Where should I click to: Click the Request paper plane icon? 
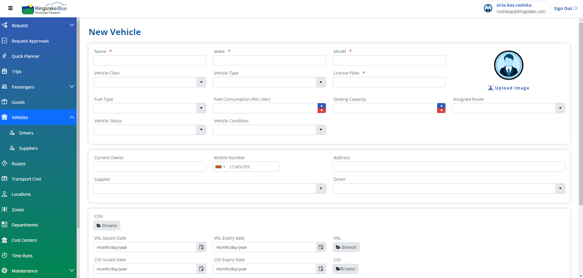(4, 25)
